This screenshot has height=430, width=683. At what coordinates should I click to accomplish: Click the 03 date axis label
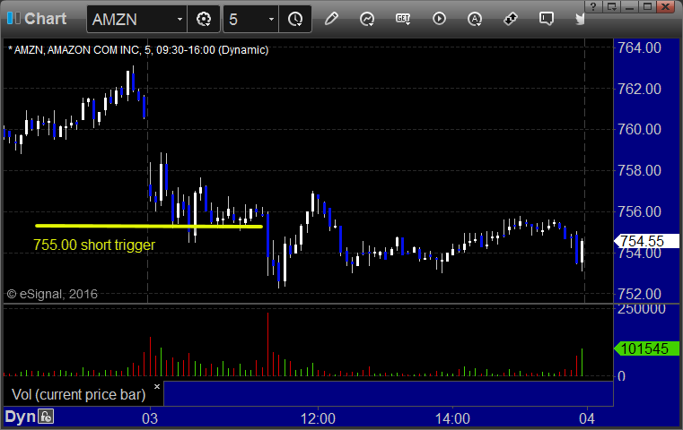pos(150,418)
